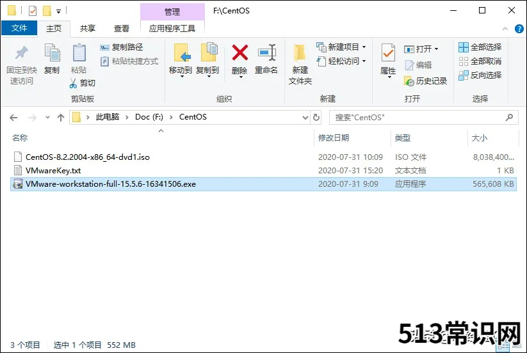This screenshot has width=527, height=353.
Task: Click the Rename (重命名) icon
Action: point(267,53)
